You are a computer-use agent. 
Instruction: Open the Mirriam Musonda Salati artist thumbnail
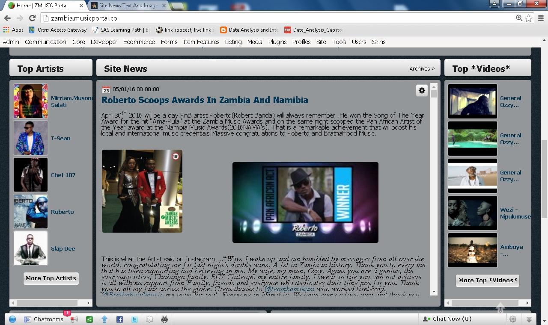tap(30, 101)
